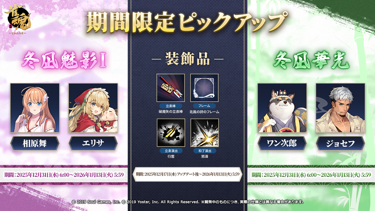The height and width of the screenshot is (211, 375).
Task: Click the ワン次郎 name plate
Action: [x=282, y=143]
